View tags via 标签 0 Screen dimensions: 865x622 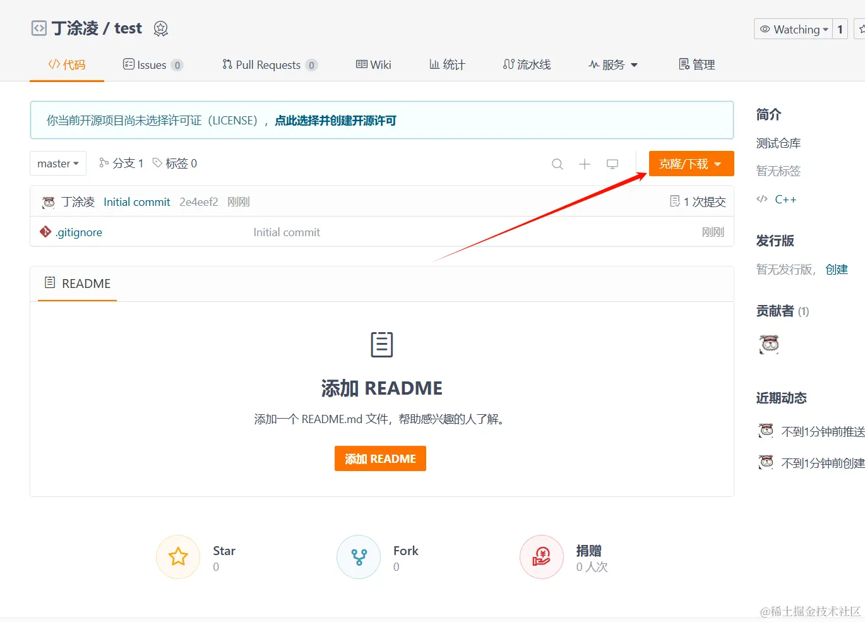tap(175, 164)
